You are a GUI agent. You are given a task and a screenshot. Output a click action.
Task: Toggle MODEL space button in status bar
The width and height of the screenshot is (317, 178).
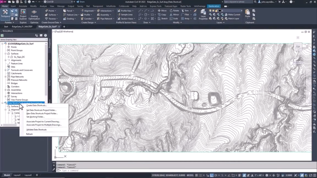(x=190, y=175)
